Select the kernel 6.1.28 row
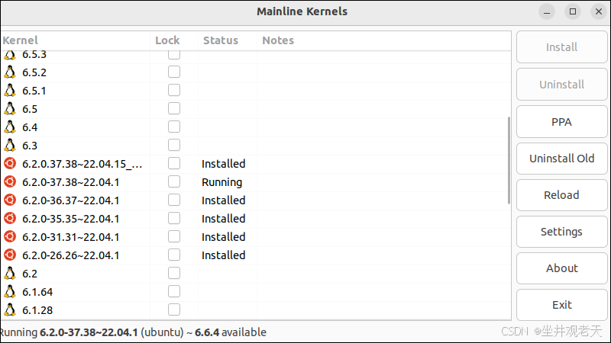 (x=76, y=310)
